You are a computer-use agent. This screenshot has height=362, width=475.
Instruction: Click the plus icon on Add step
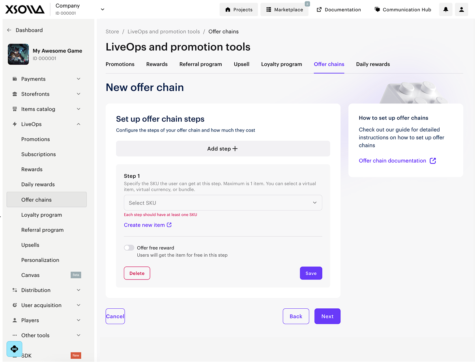pos(235,149)
